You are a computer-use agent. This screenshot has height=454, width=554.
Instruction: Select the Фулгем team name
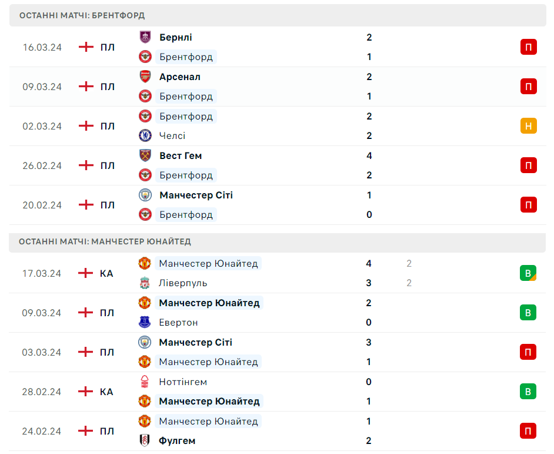[x=177, y=440]
